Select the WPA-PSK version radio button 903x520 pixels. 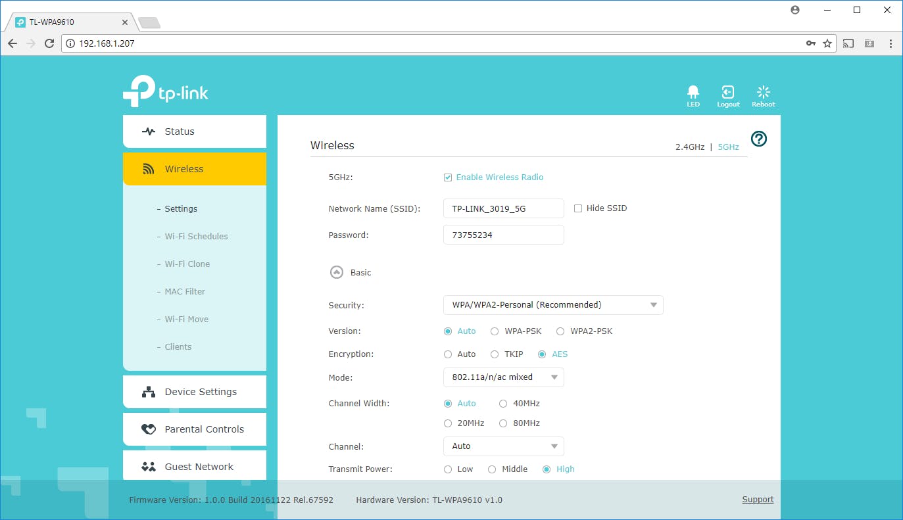tap(495, 331)
